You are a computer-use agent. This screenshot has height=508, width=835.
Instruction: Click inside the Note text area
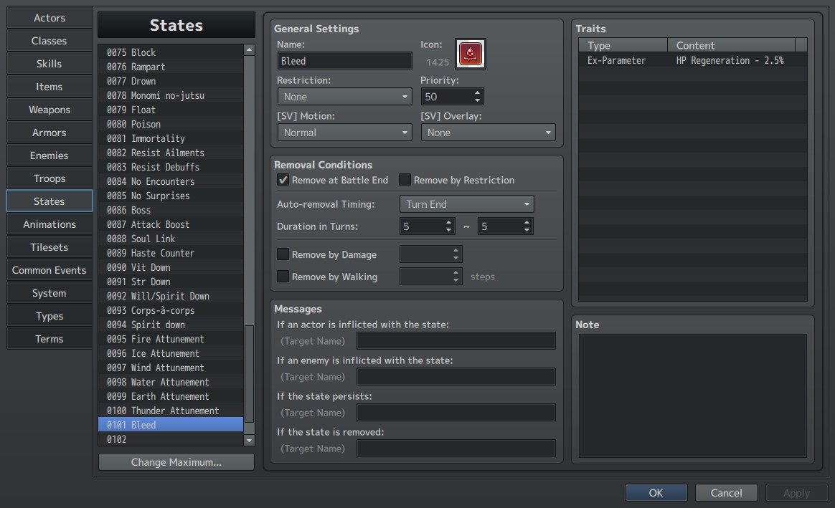[x=693, y=396]
